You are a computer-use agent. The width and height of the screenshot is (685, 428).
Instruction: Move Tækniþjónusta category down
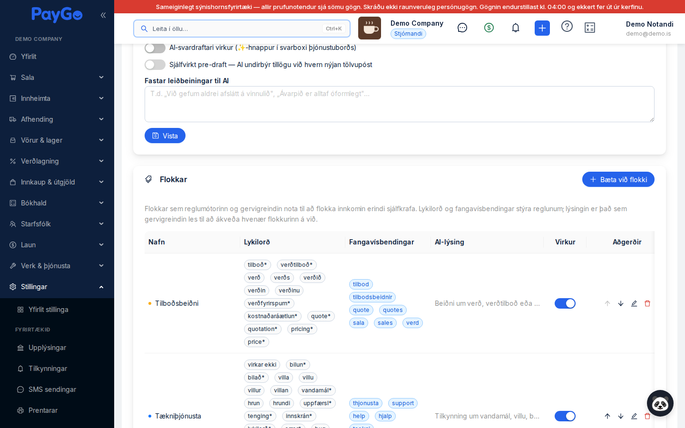pyautogui.click(x=621, y=416)
